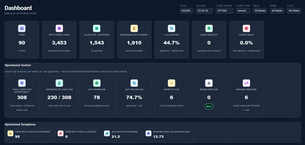305x145 pixels.
Task: Click the Avg Days Outstanding scale icon
Action: pyautogui.click(x=107, y=133)
